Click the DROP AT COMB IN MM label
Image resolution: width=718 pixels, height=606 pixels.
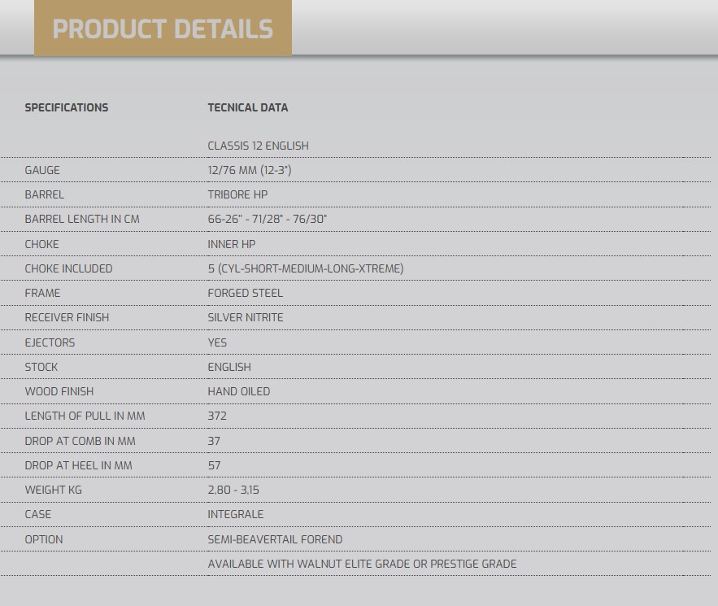coord(81,441)
